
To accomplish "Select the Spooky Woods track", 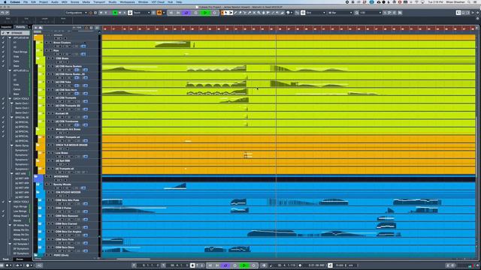I will 62,184.
